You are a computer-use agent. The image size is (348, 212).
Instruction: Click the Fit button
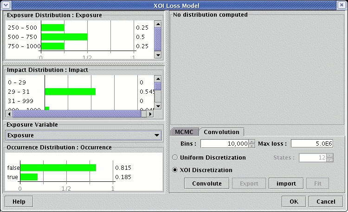click(x=317, y=183)
